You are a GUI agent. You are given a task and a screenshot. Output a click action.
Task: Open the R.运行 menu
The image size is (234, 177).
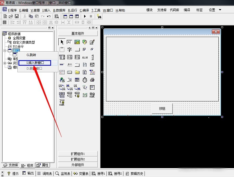(x=72, y=10)
